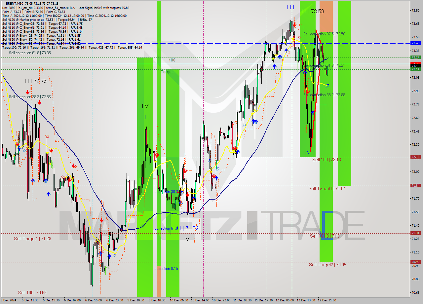Screen dimensions: 423x304
Task: Select the 'Line:2896 | h1_atr_c0' info line
Action: coord(65,8)
